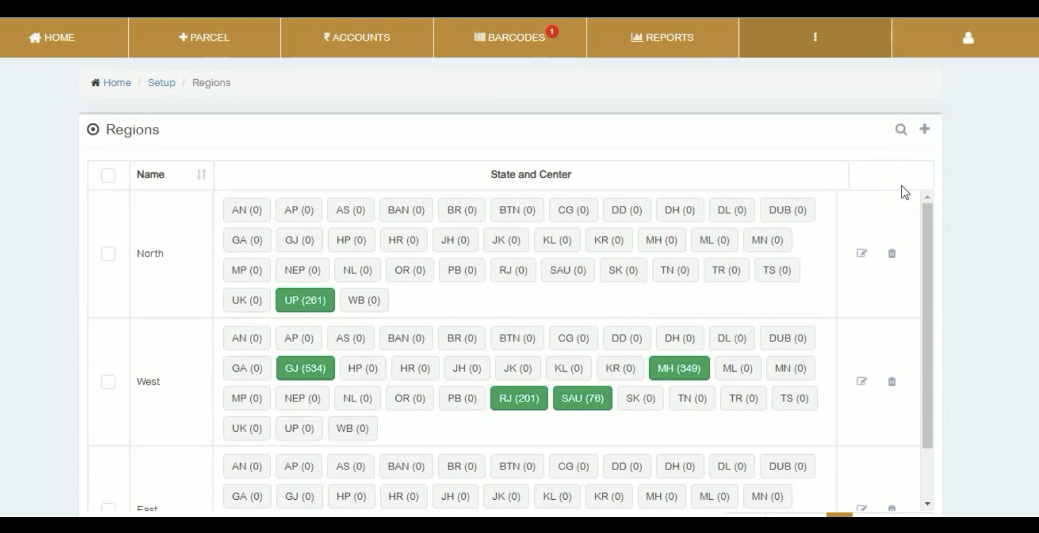The image size is (1039, 533).
Task: Toggle the GJ (534) state badge for West
Action: pyautogui.click(x=305, y=368)
